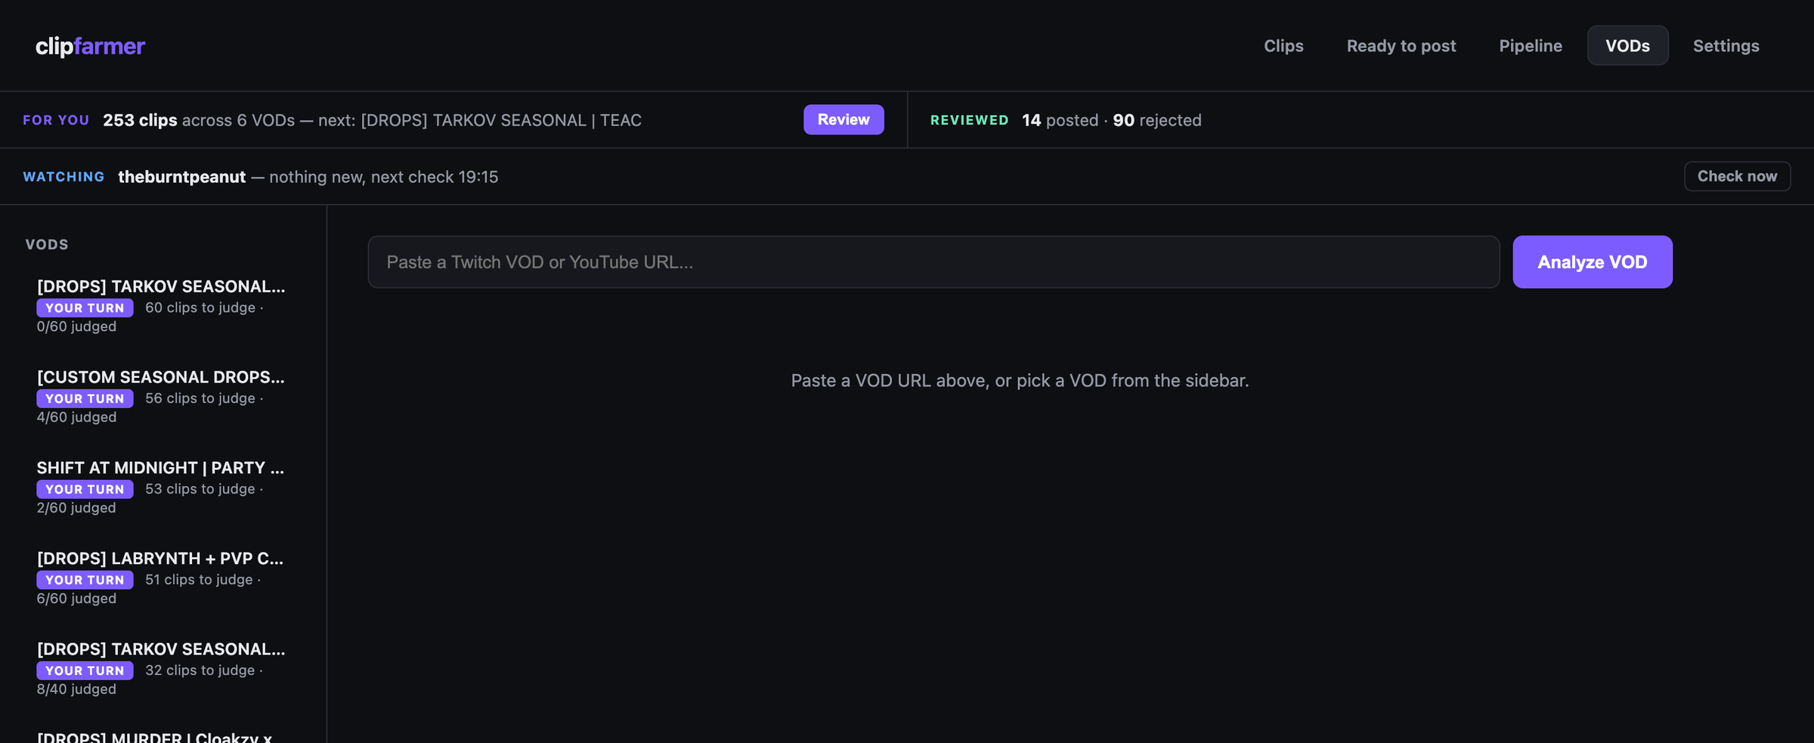1814x743 pixels.
Task: Click the "Paste a VOD URL above" hint text
Action: (x=1020, y=380)
